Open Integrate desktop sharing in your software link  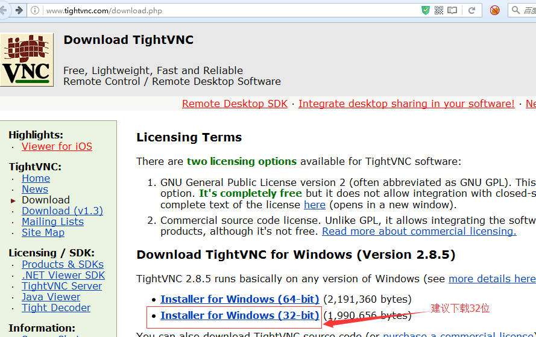click(x=406, y=104)
